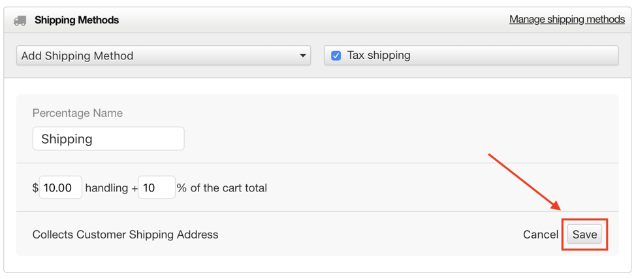Click the Percentage Name label
The image size is (636, 279).
tap(78, 113)
